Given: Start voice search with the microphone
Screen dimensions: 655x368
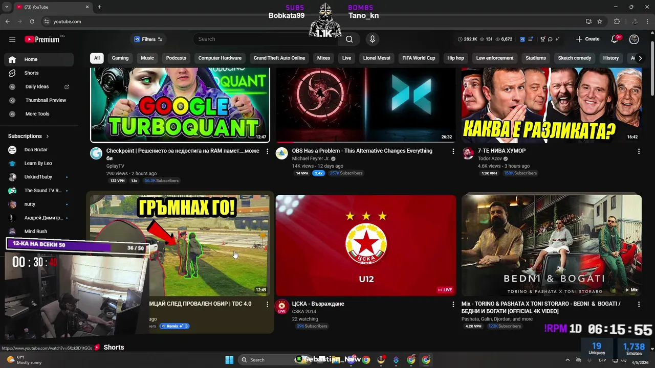Looking at the screenshot, I should coord(373,39).
